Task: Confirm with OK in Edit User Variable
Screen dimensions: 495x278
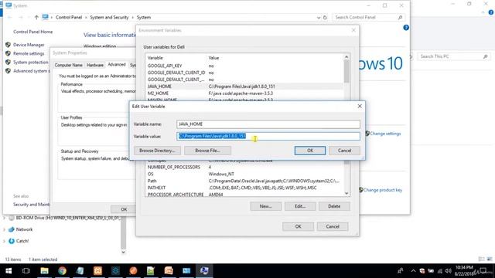Action: (310, 151)
